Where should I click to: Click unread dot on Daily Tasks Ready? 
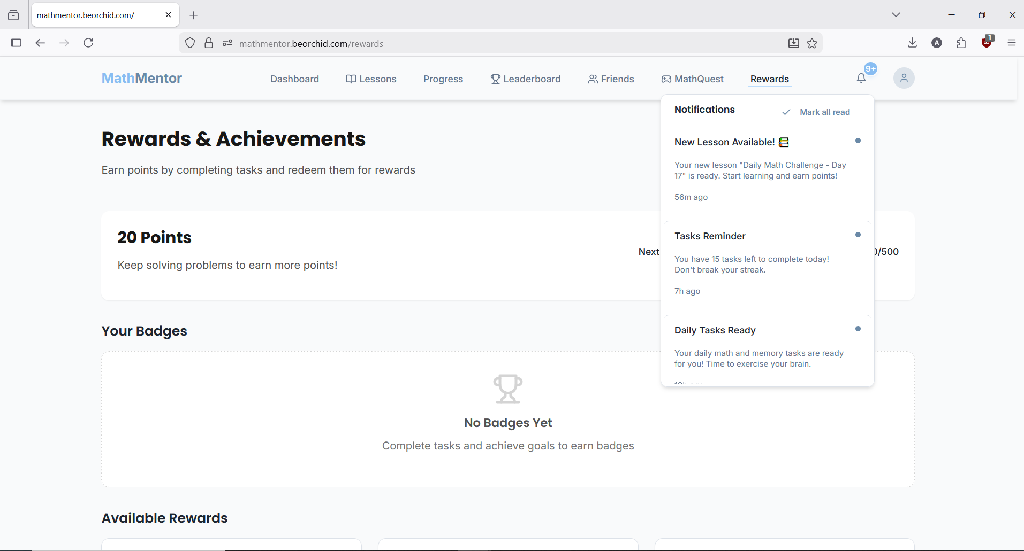click(x=858, y=329)
